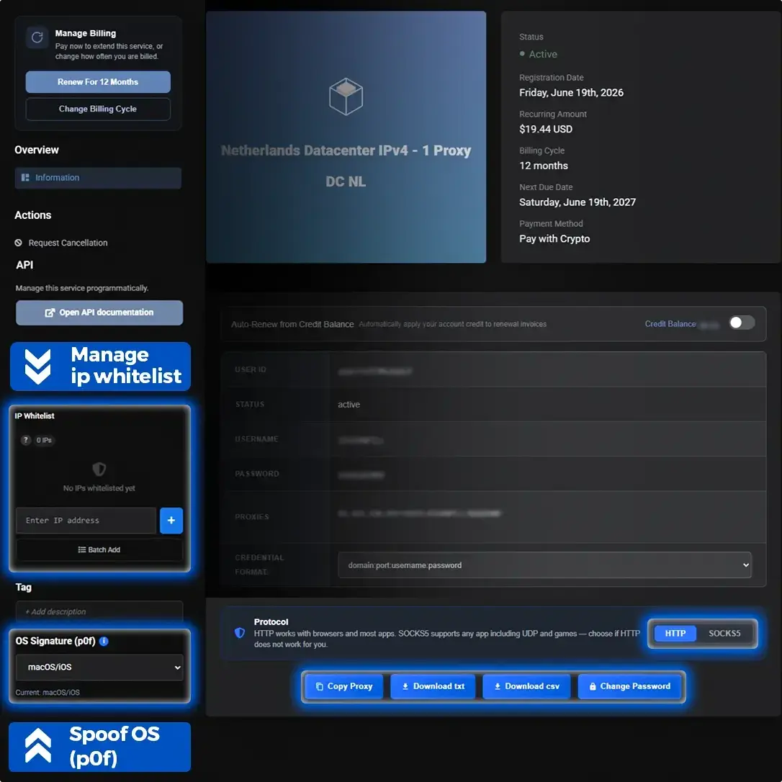Toggle Auto-Renew from Credit Balance switch
The image size is (782, 782).
742,323
